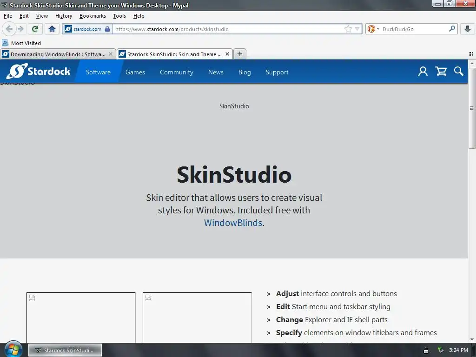Open the Games nav item
The image size is (476, 357).
click(x=135, y=72)
